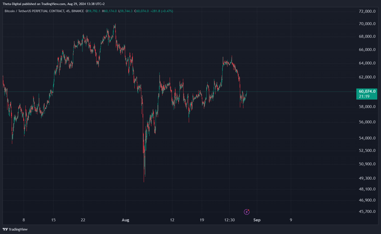
Task: Click the current price label 60,074.0
Action: click(x=367, y=91)
